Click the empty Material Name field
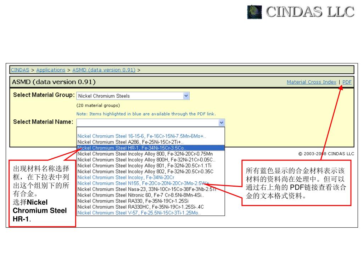The width and height of the screenshot is (363, 272). click(150, 123)
